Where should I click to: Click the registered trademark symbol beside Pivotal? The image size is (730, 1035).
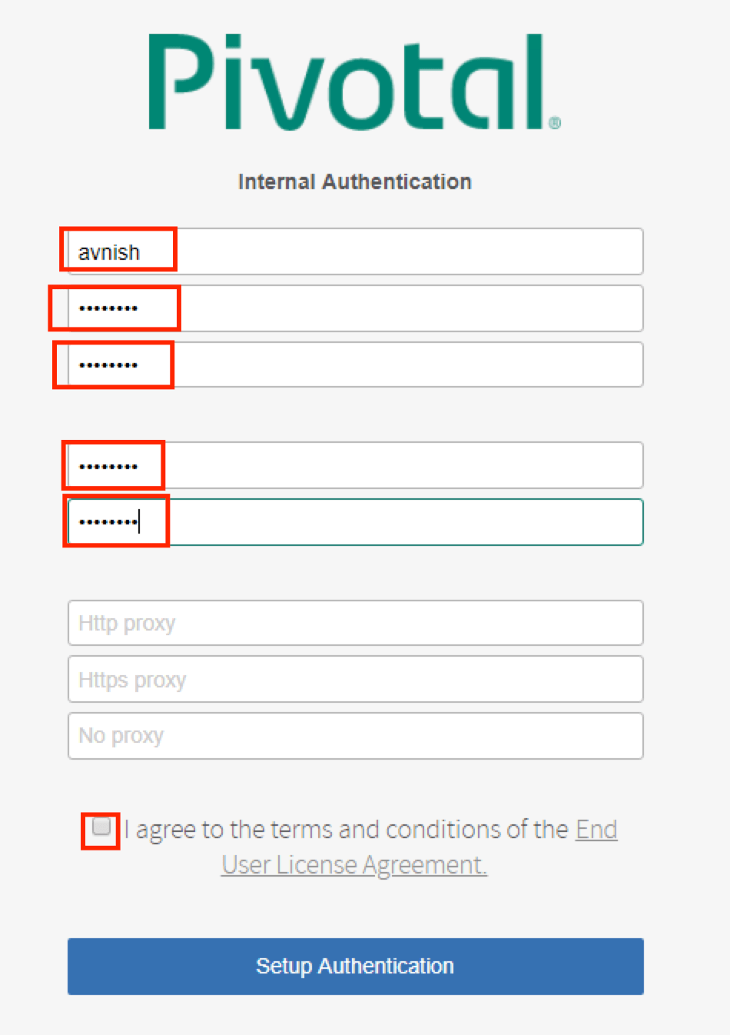pyautogui.click(x=555, y=123)
